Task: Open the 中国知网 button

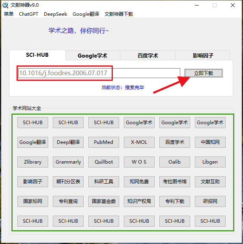Action: pos(210,142)
